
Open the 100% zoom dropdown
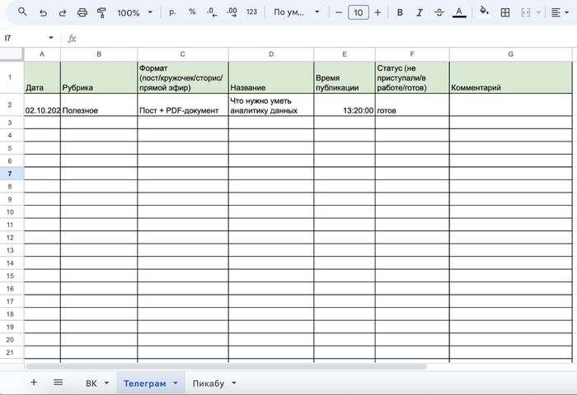pos(134,12)
